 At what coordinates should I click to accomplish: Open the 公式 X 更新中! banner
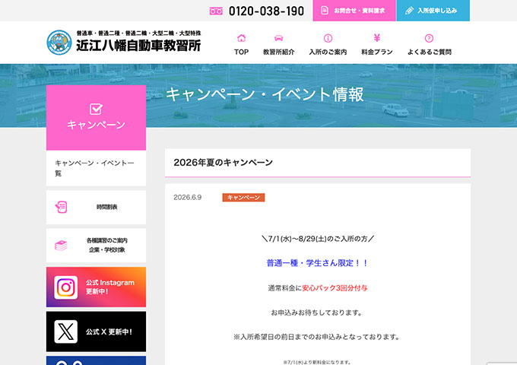(96, 332)
